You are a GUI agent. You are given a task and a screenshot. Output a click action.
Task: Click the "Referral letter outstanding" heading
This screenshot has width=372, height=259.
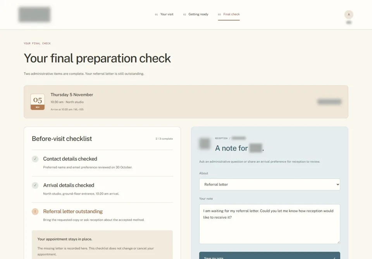(x=73, y=212)
